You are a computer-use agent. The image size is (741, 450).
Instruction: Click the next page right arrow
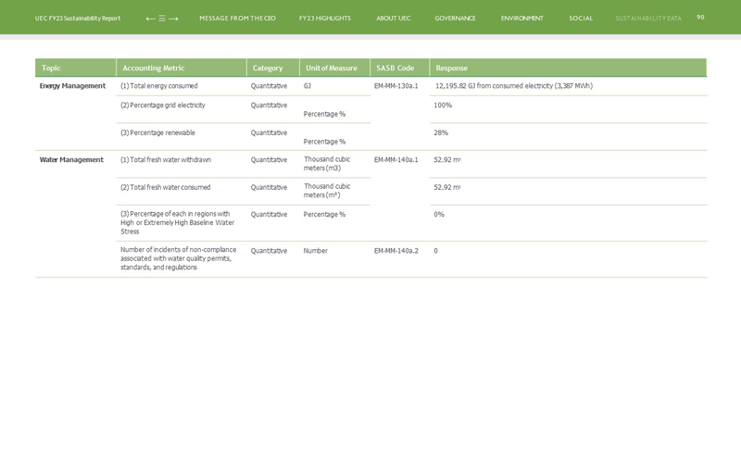(173, 19)
